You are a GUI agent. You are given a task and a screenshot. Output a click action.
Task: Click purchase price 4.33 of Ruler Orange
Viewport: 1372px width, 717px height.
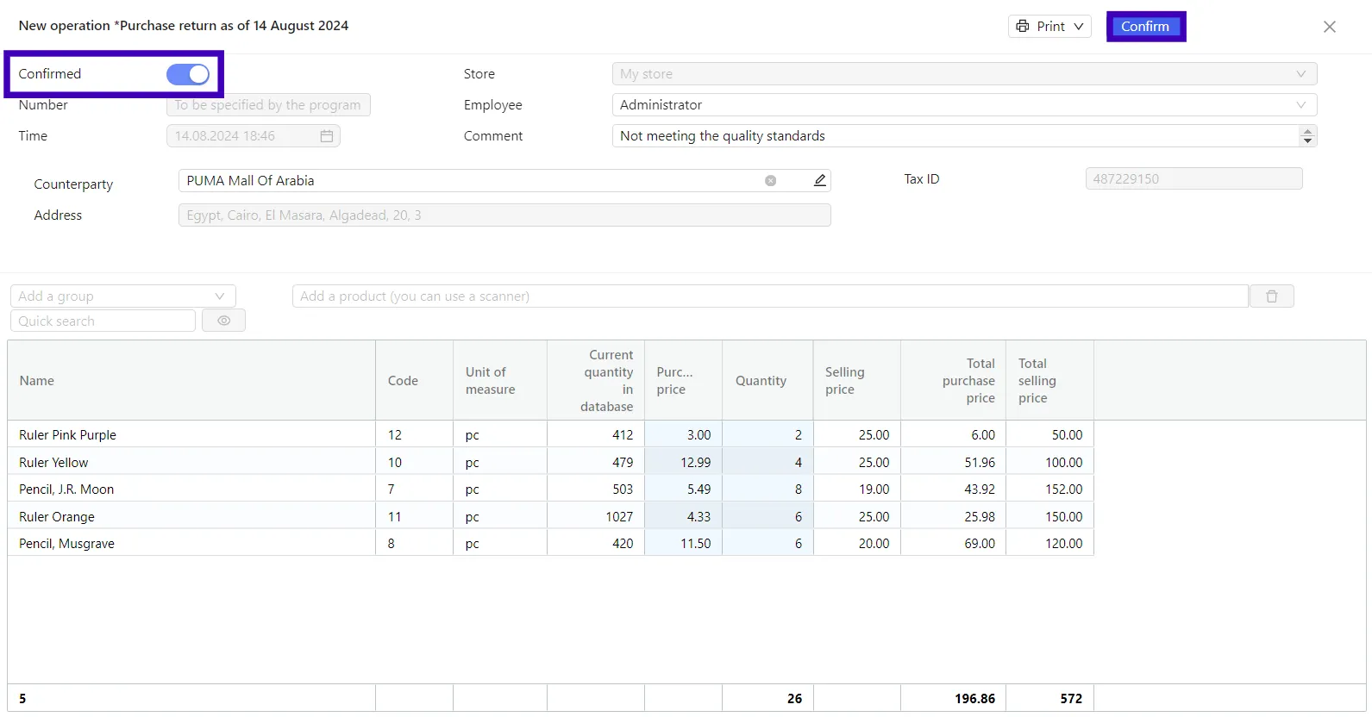(x=683, y=517)
